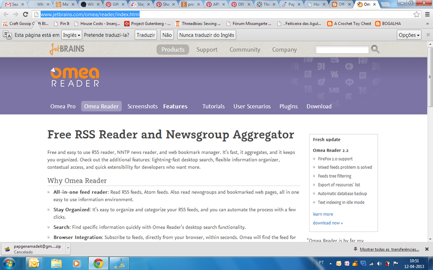The width and height of the screenshot is (433, 270).
Task: Go to Omea Pro page
Action: tap(63, 106)
